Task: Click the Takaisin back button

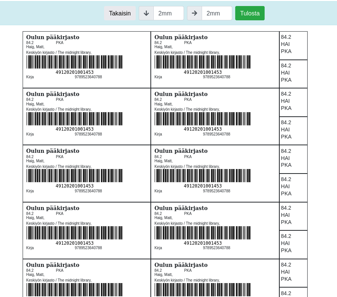Action: coord(120,13)
